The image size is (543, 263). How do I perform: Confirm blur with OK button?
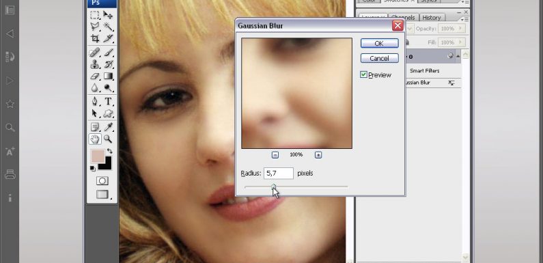[379, 43]
